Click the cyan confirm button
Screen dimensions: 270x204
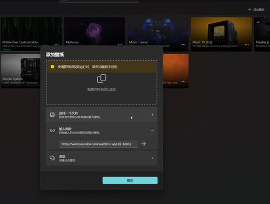(x=130, y=180)
